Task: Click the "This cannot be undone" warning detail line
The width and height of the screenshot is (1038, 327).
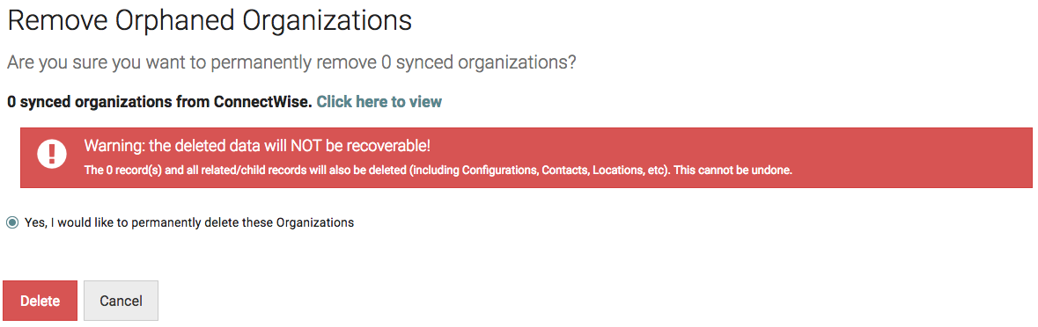Action: [438, 171]
